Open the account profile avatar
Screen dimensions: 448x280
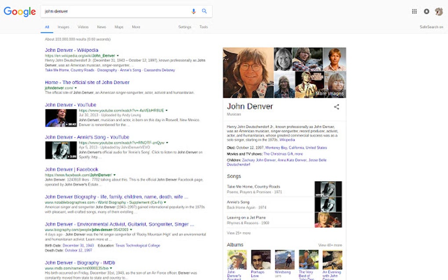[x=439, y=11]
